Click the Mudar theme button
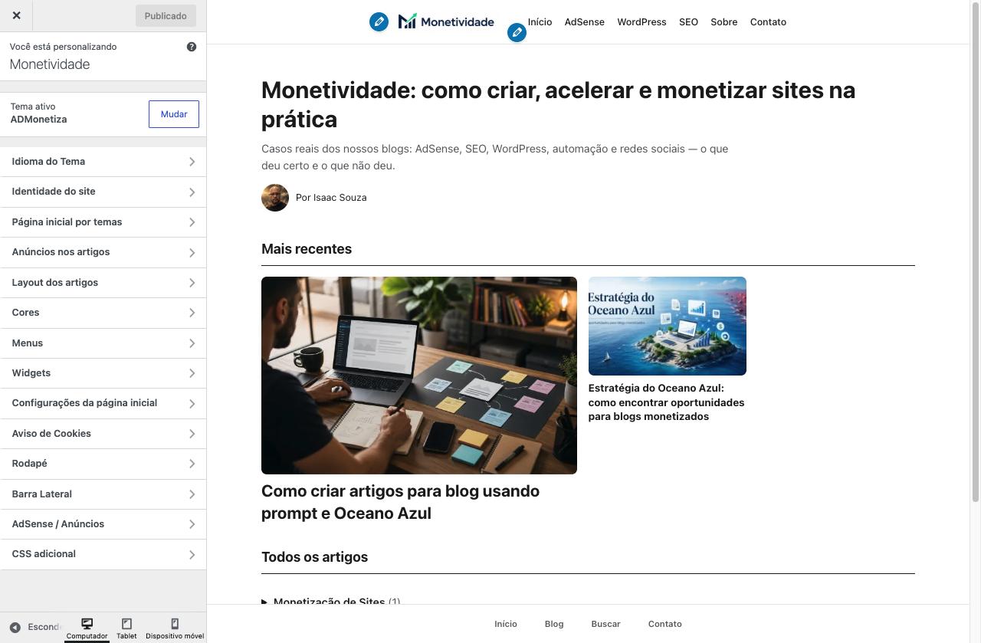The height and width of the screenshot is (643, 981). (x=174, y=114)
